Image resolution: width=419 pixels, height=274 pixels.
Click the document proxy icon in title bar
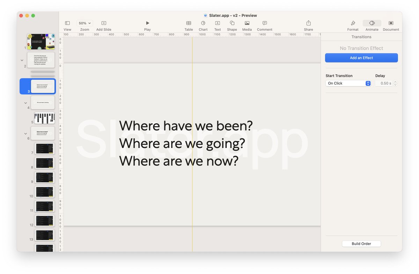pos(206,15)
